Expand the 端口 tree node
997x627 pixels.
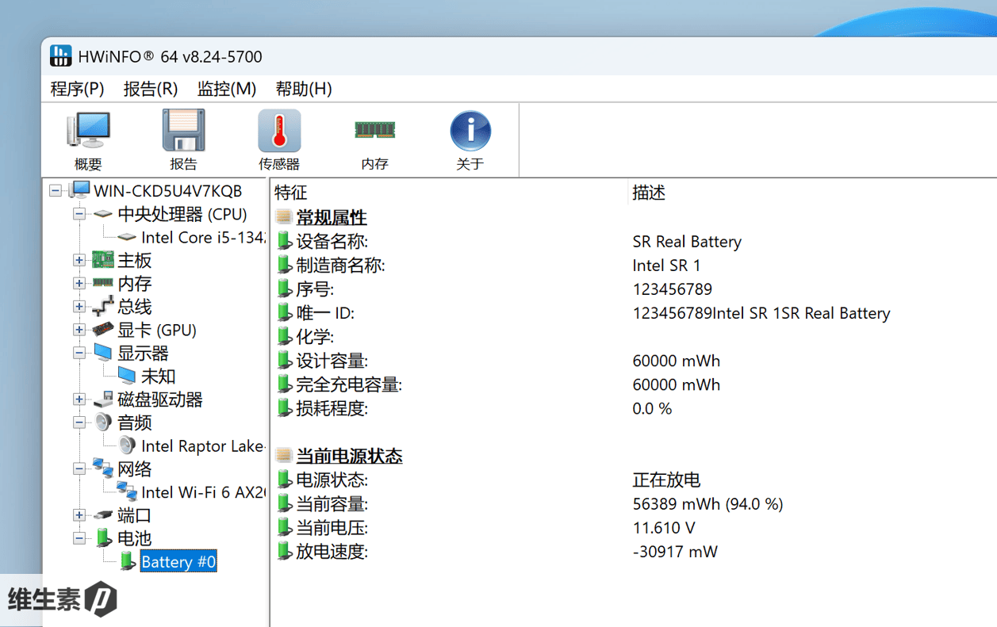[x=79, y=515]
